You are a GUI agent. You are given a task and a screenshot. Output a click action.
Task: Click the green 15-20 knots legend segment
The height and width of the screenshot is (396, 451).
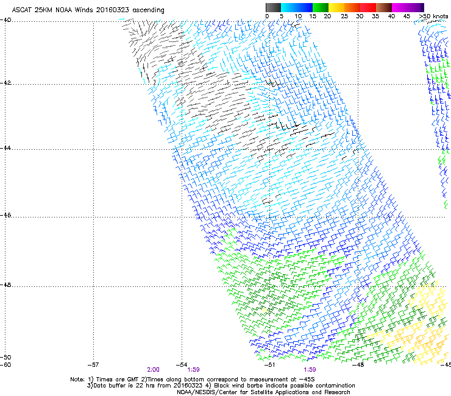[321, 7]
